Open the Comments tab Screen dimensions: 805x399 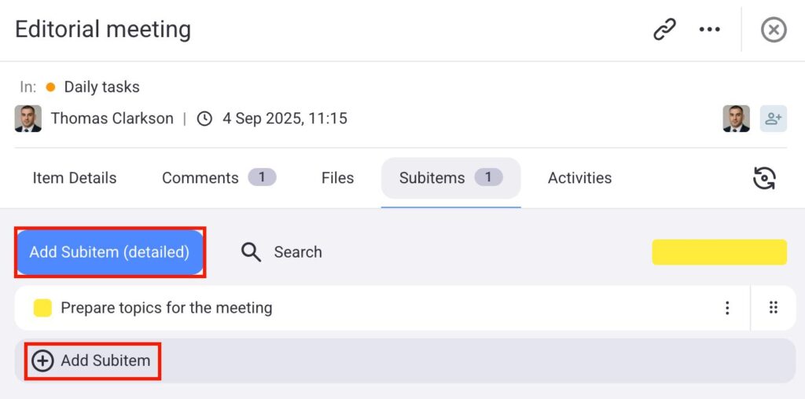click(x=200, y=178)
